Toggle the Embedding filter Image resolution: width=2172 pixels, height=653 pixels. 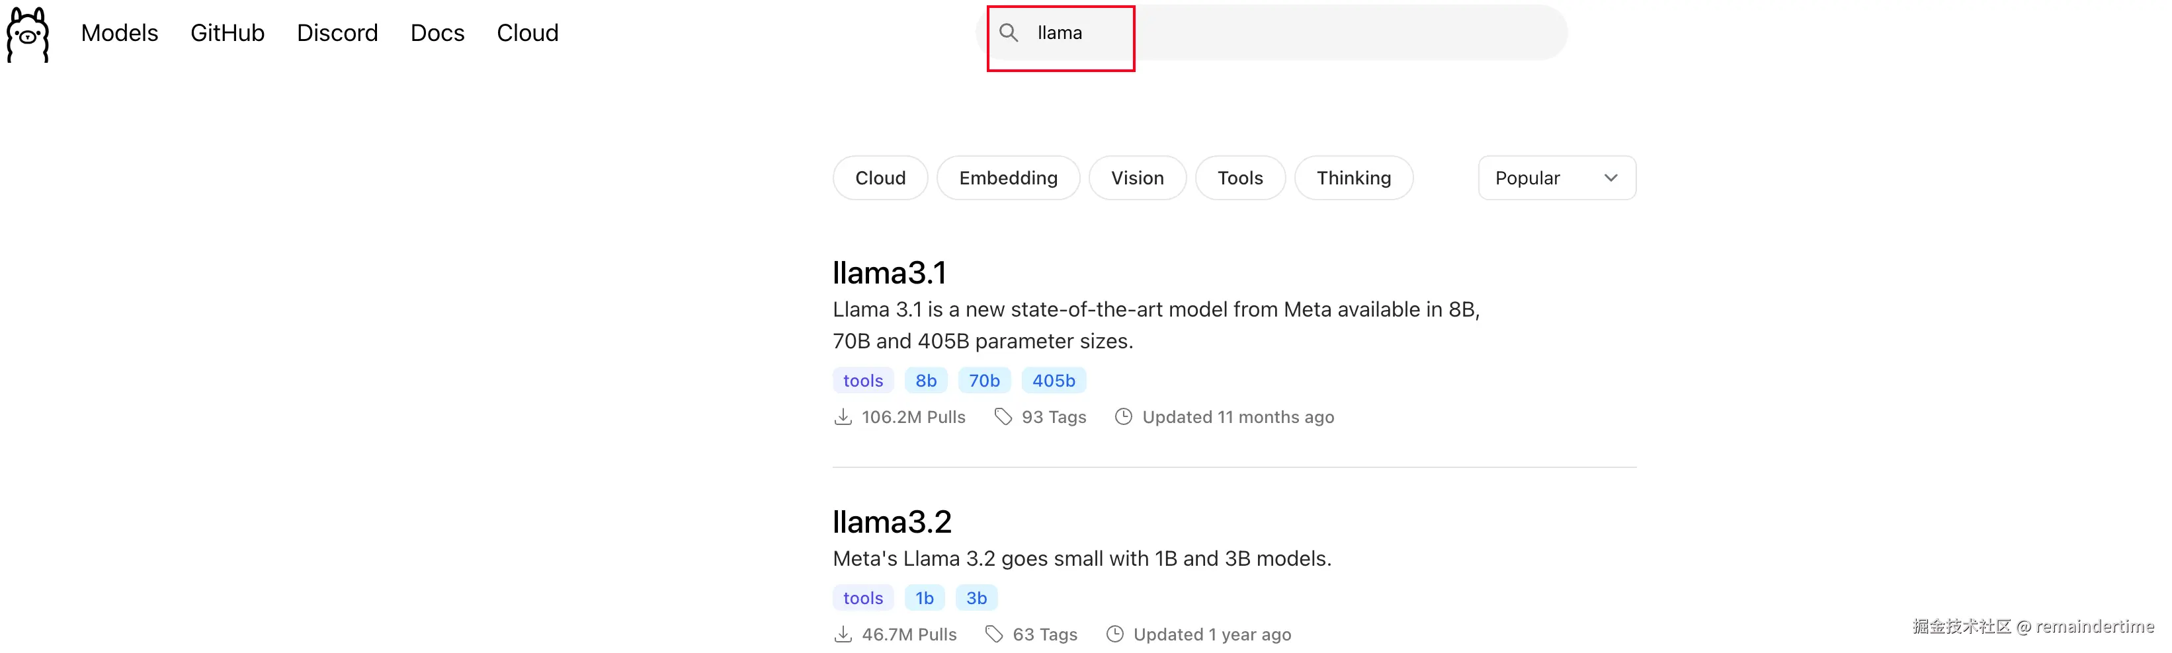[x=1007, y=178]
